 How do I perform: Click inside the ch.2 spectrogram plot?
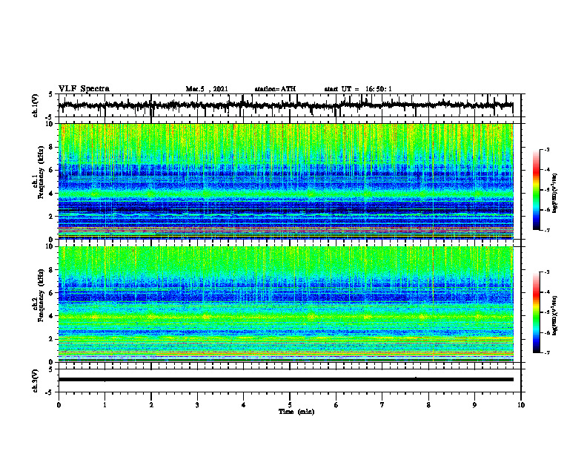(286, 304)
